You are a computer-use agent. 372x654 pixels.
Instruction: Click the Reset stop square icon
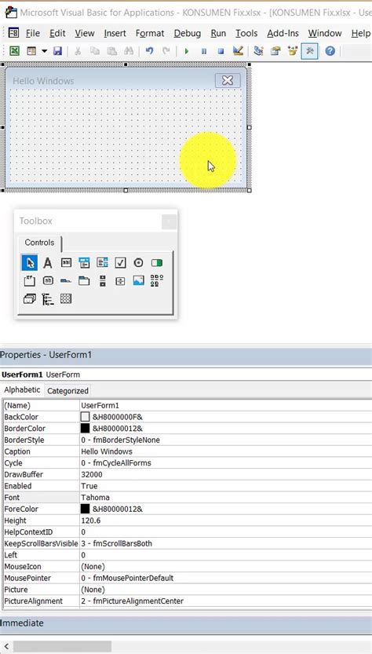(x=221, y=51)
